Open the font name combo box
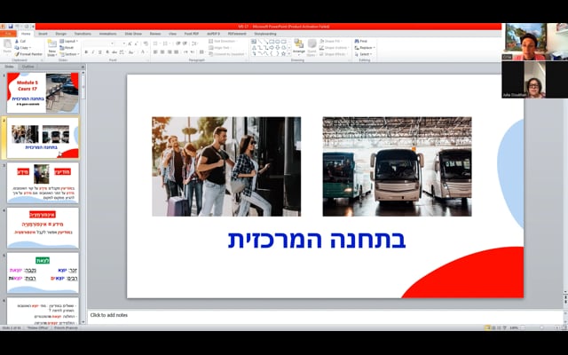Viewport: 568px width, 355px height. (x=99, y=43)
